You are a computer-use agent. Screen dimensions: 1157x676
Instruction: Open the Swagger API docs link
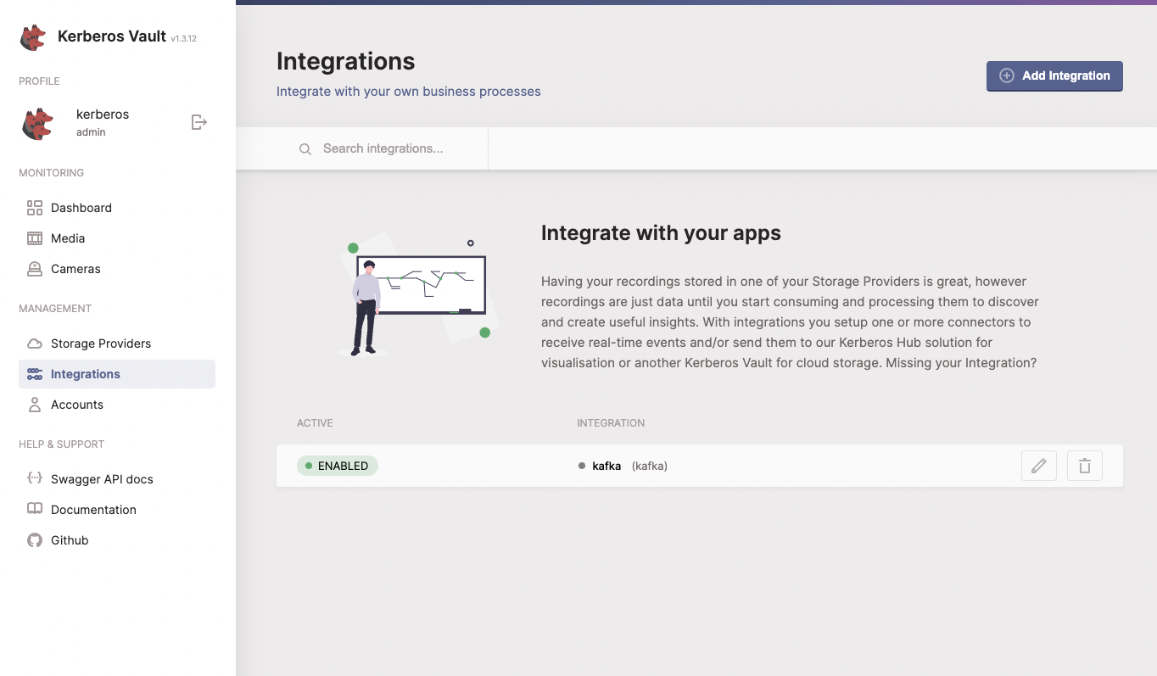102,478
